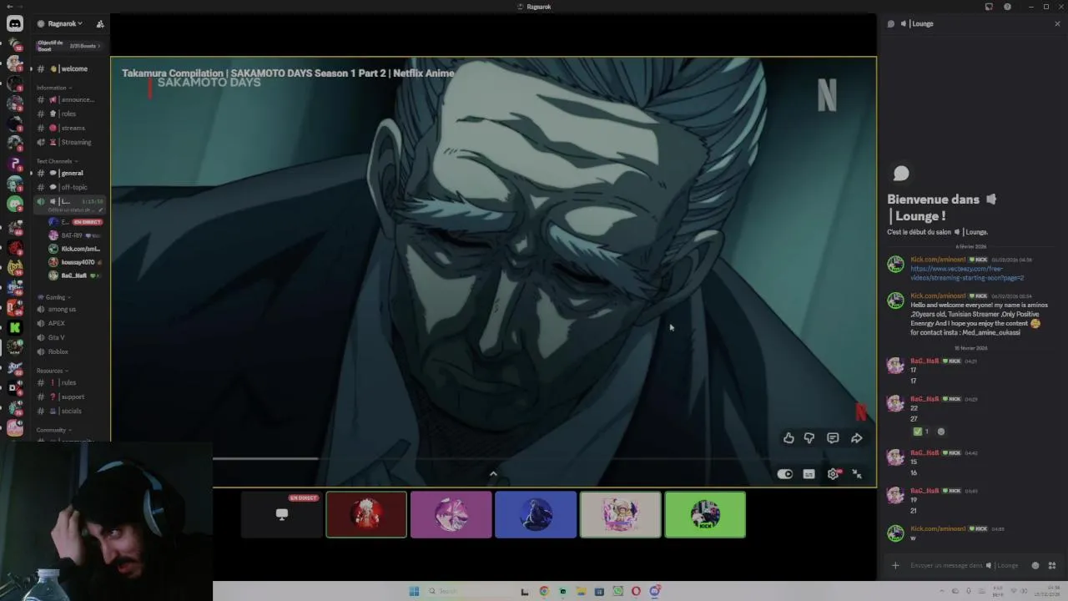1068x601 pixels.
Task: Exit fullscreen using shrink arrows icon
Action: [857, 474]
